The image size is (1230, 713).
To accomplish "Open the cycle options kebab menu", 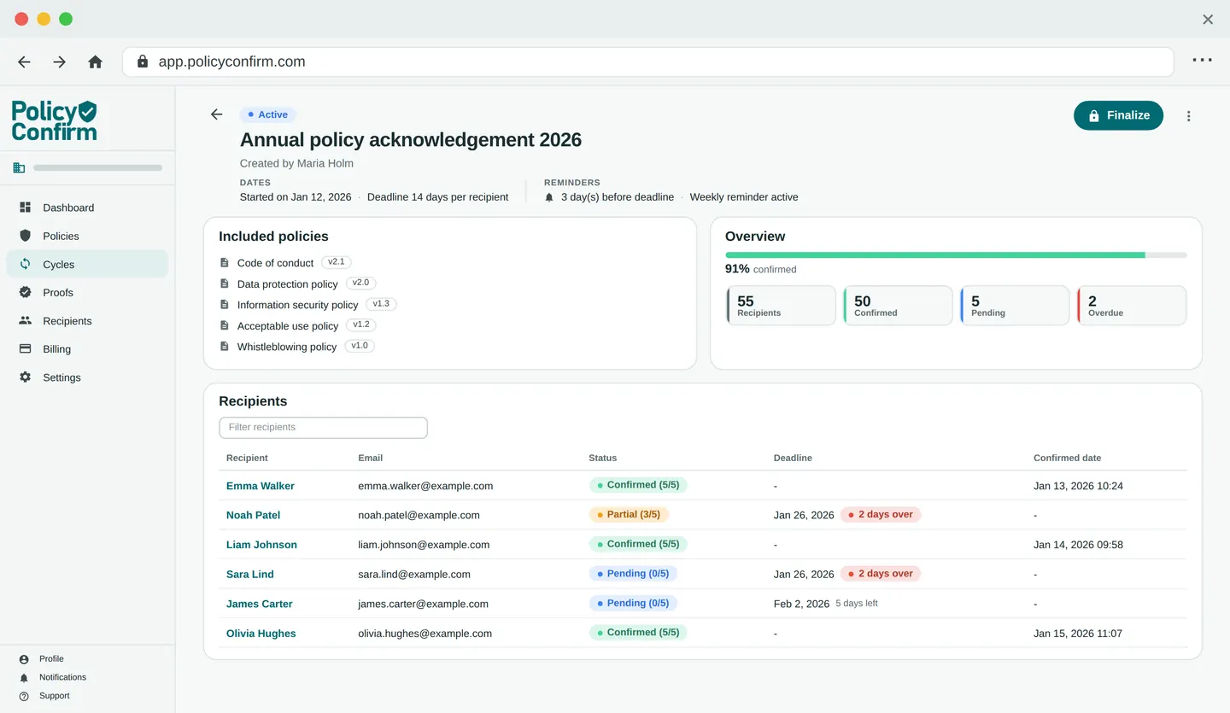I will [1188, 116].
